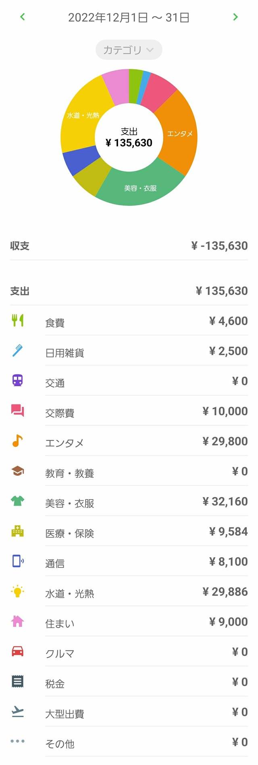Viewport: 258px width, 765px height.
Task: Select the yellow 水道・光熱 pie segment
Action: [83, 115]
